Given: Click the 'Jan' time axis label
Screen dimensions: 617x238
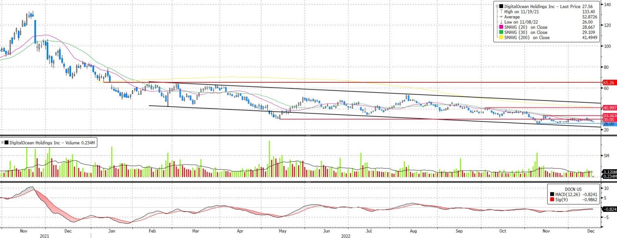Looking at the screenshot, I should click(x=112, y=231).
